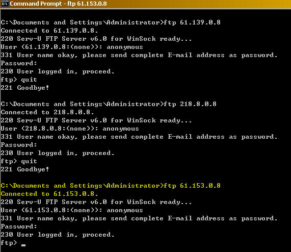Click the last '230 User logged in, proceed.' line
Screen dimensions: 291x252
(58, 235)
